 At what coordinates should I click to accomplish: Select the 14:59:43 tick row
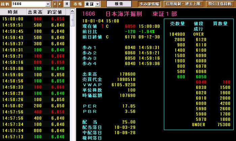(35, 38)
